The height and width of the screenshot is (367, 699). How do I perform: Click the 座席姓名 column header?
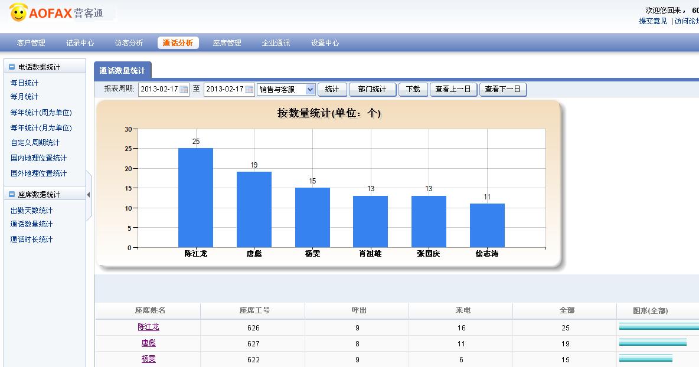click(x=150, y=310)
